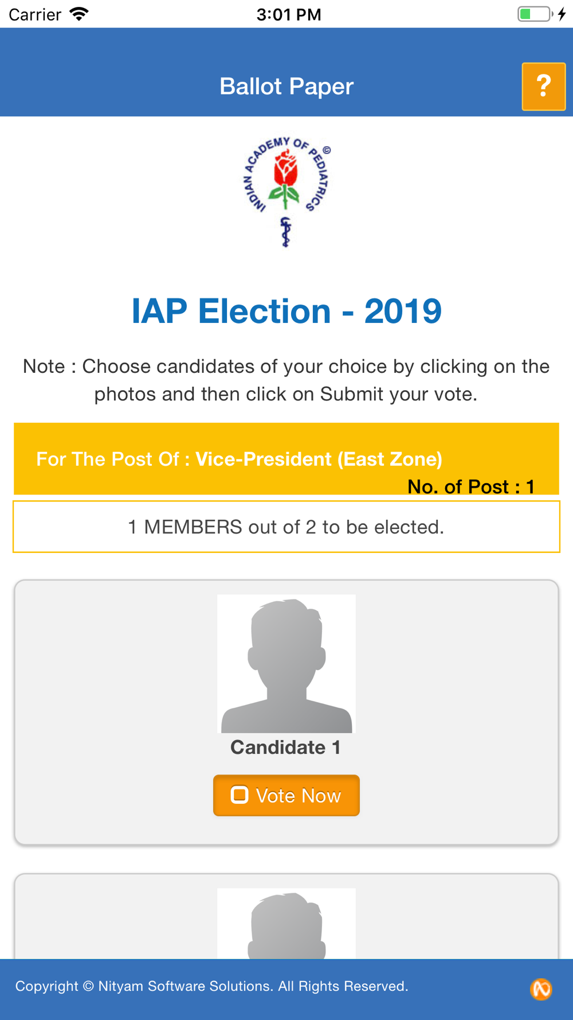This screenshot has width=573, height=1020.
Task: Tap the 1 MEMBERS out of 2 box
Action: click(x=286, y=527)
